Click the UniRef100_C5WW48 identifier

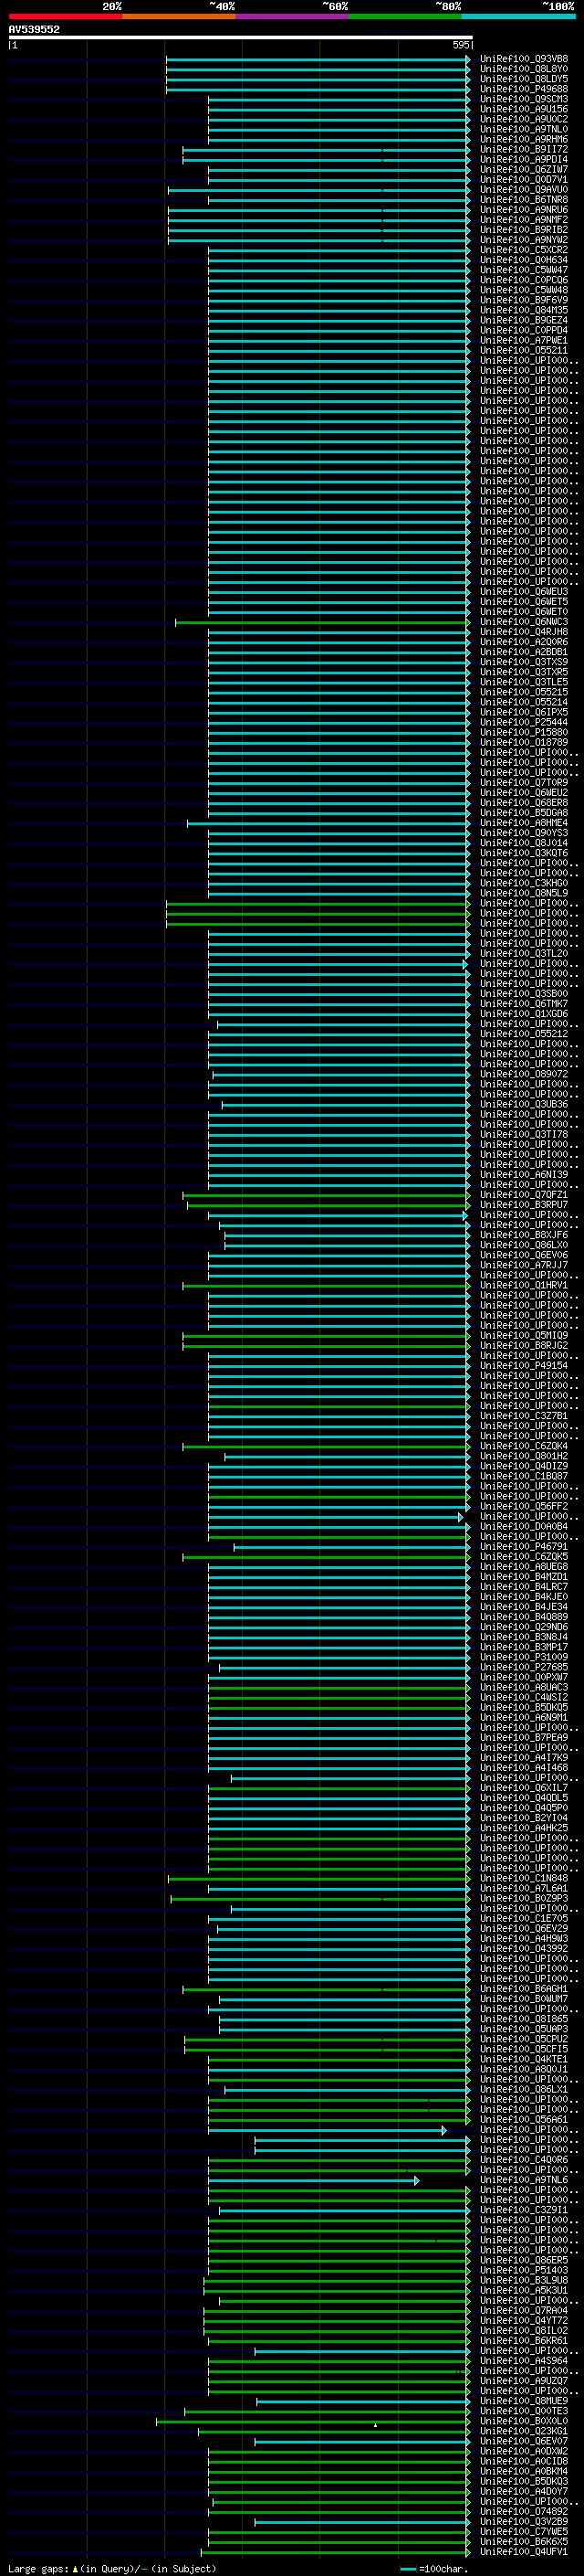pyautogui.click(x=524, y=290)
